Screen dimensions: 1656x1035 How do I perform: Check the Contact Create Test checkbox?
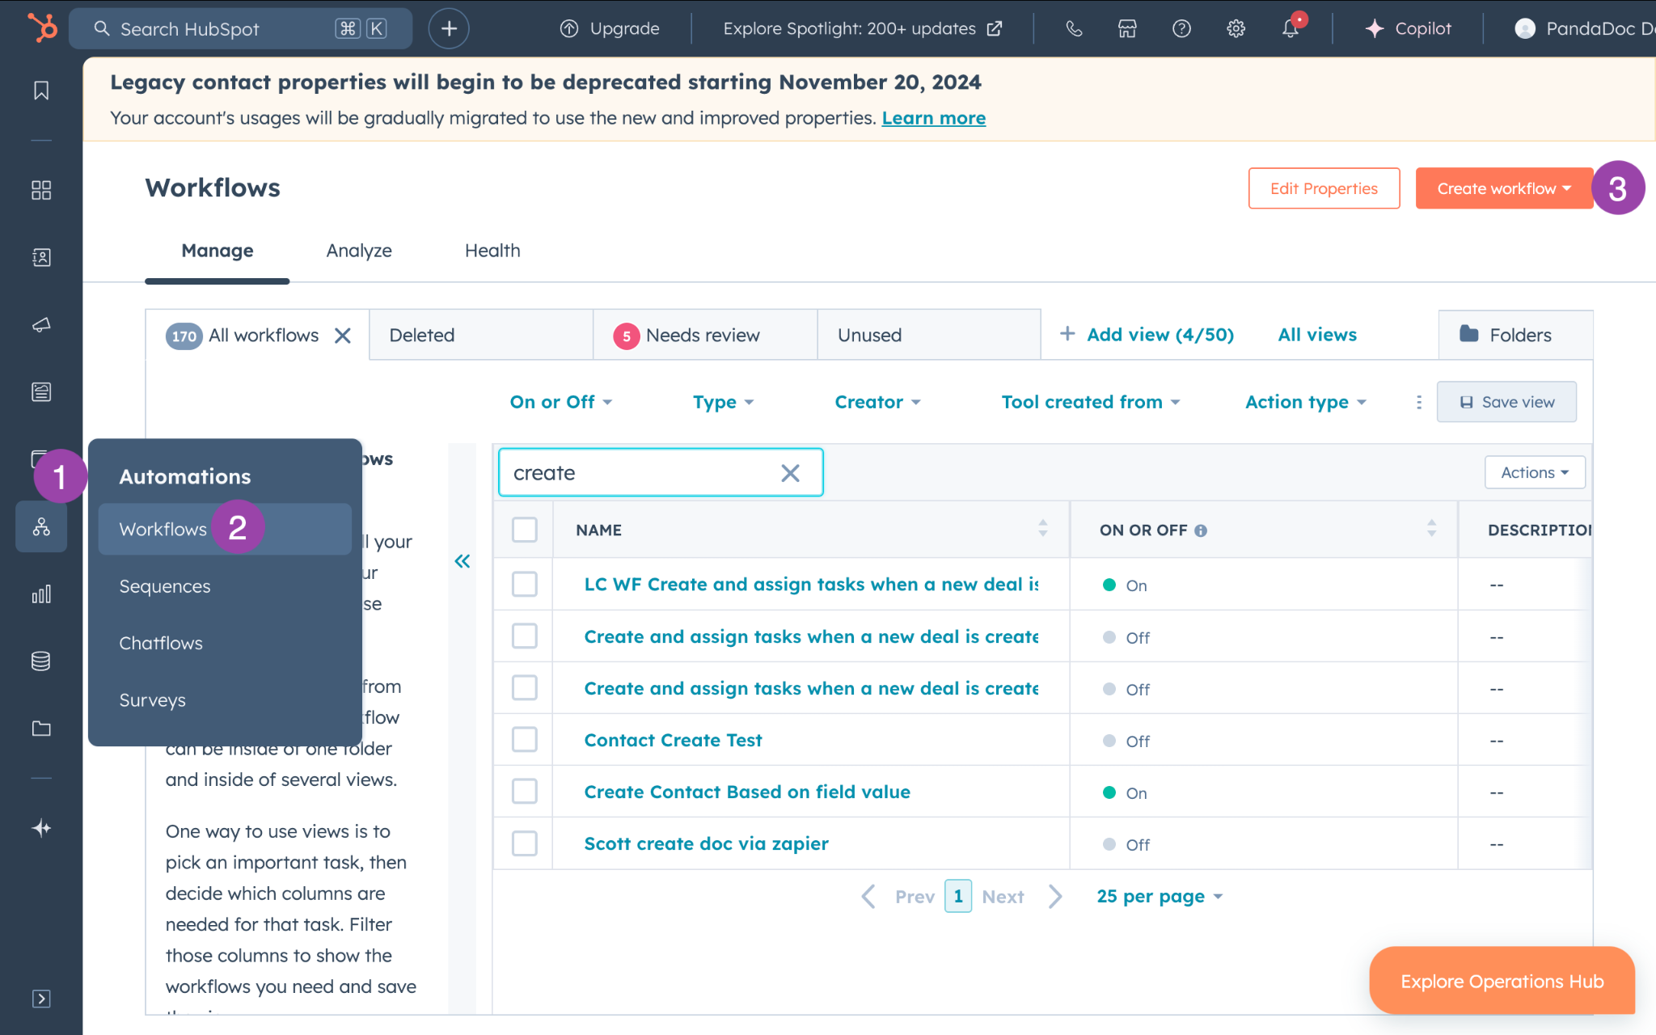coord(525,739)
